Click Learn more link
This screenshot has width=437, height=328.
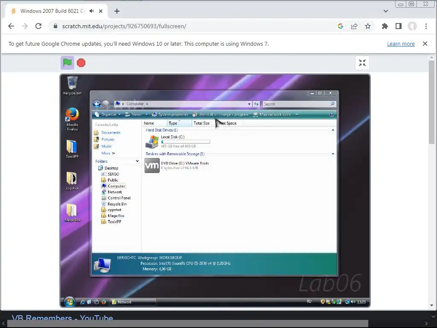401,44
